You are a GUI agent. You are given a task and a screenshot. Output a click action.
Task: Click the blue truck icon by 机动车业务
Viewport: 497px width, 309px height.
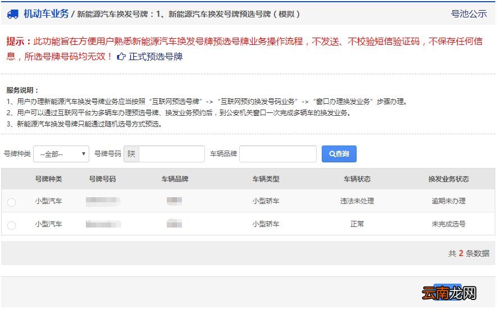[x=13, y=14]
